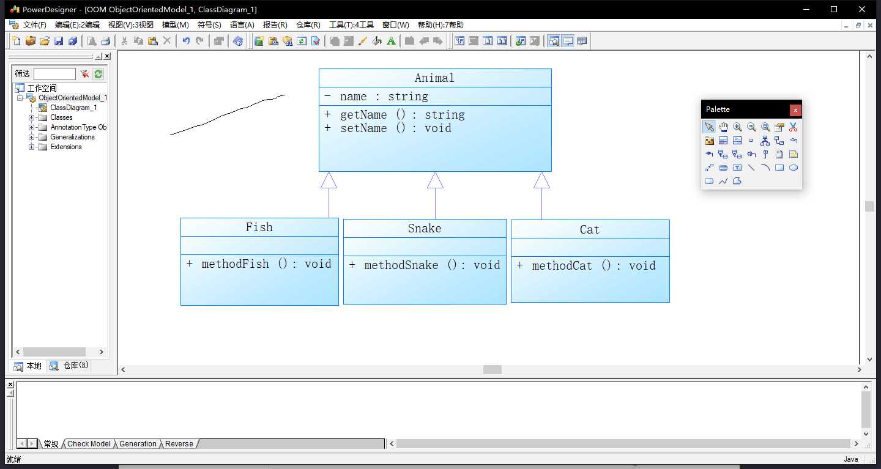Screen dimensions: 881x469
Task: Close the browser panel with its X
Action: tap(107, 56)
